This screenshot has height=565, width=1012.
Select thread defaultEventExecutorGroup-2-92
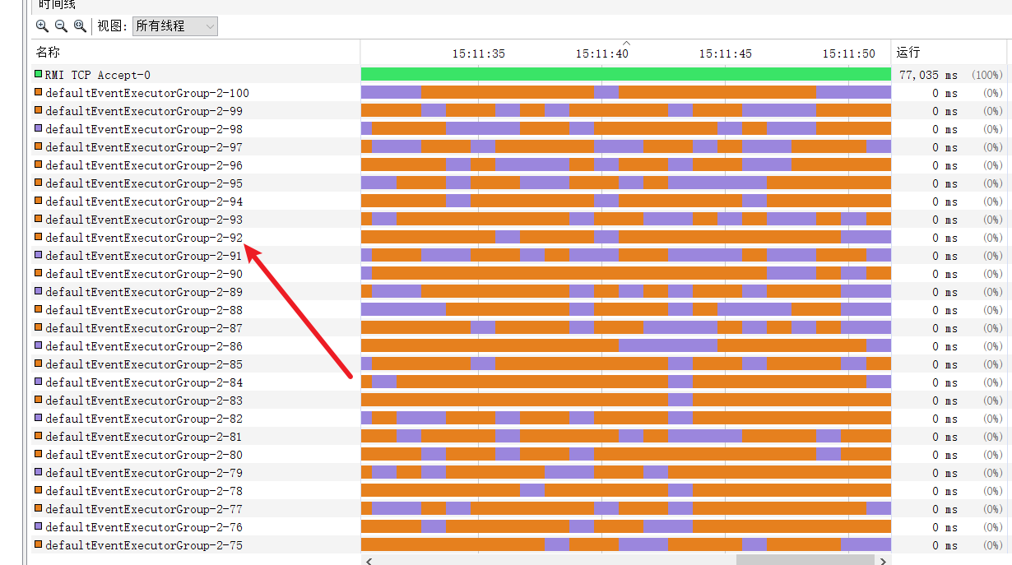click(x=144, y=238)
